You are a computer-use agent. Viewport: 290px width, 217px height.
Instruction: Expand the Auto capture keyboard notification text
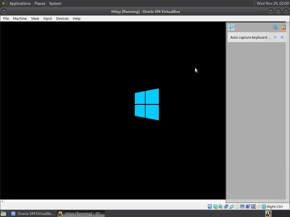250,38
